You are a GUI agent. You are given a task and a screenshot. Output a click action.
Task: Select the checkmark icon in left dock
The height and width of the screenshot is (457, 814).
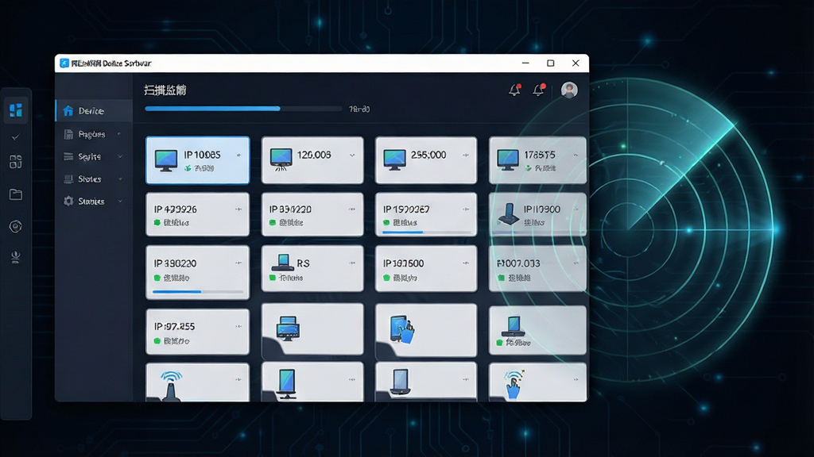[16, 137]
